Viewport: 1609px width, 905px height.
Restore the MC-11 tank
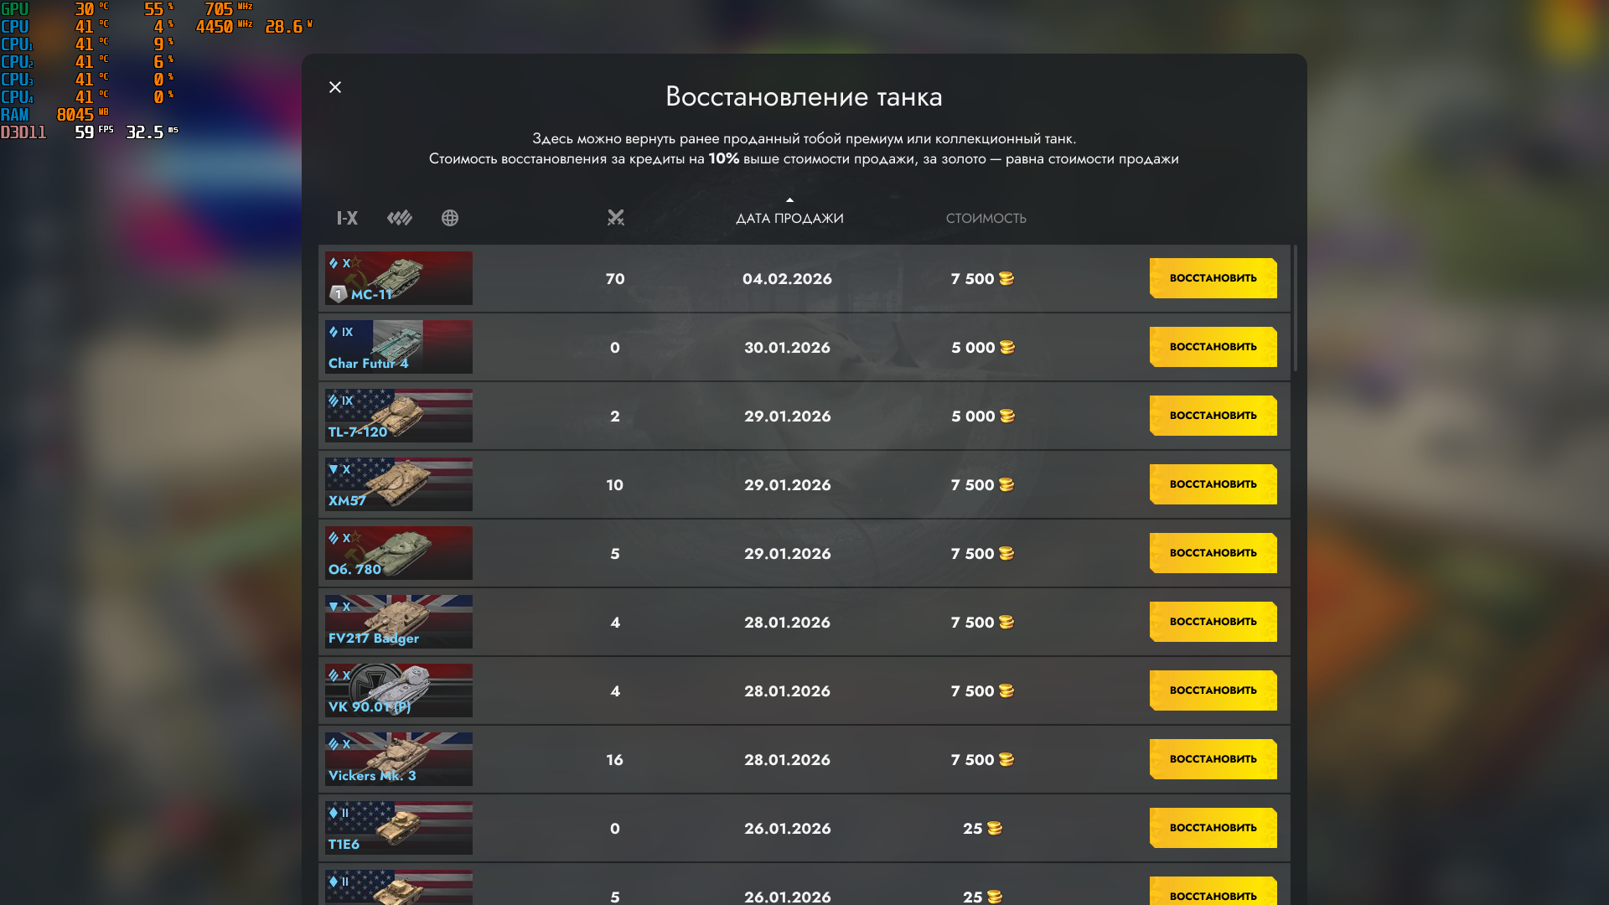click(1213, 278)
